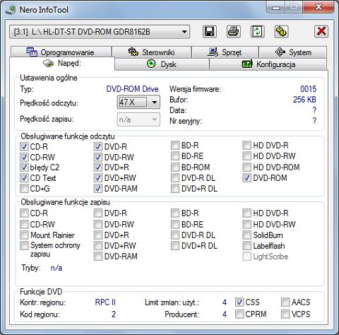
Task: Open the Sprzęt tab
Action: pyautogui.click(x=225, y=52)
